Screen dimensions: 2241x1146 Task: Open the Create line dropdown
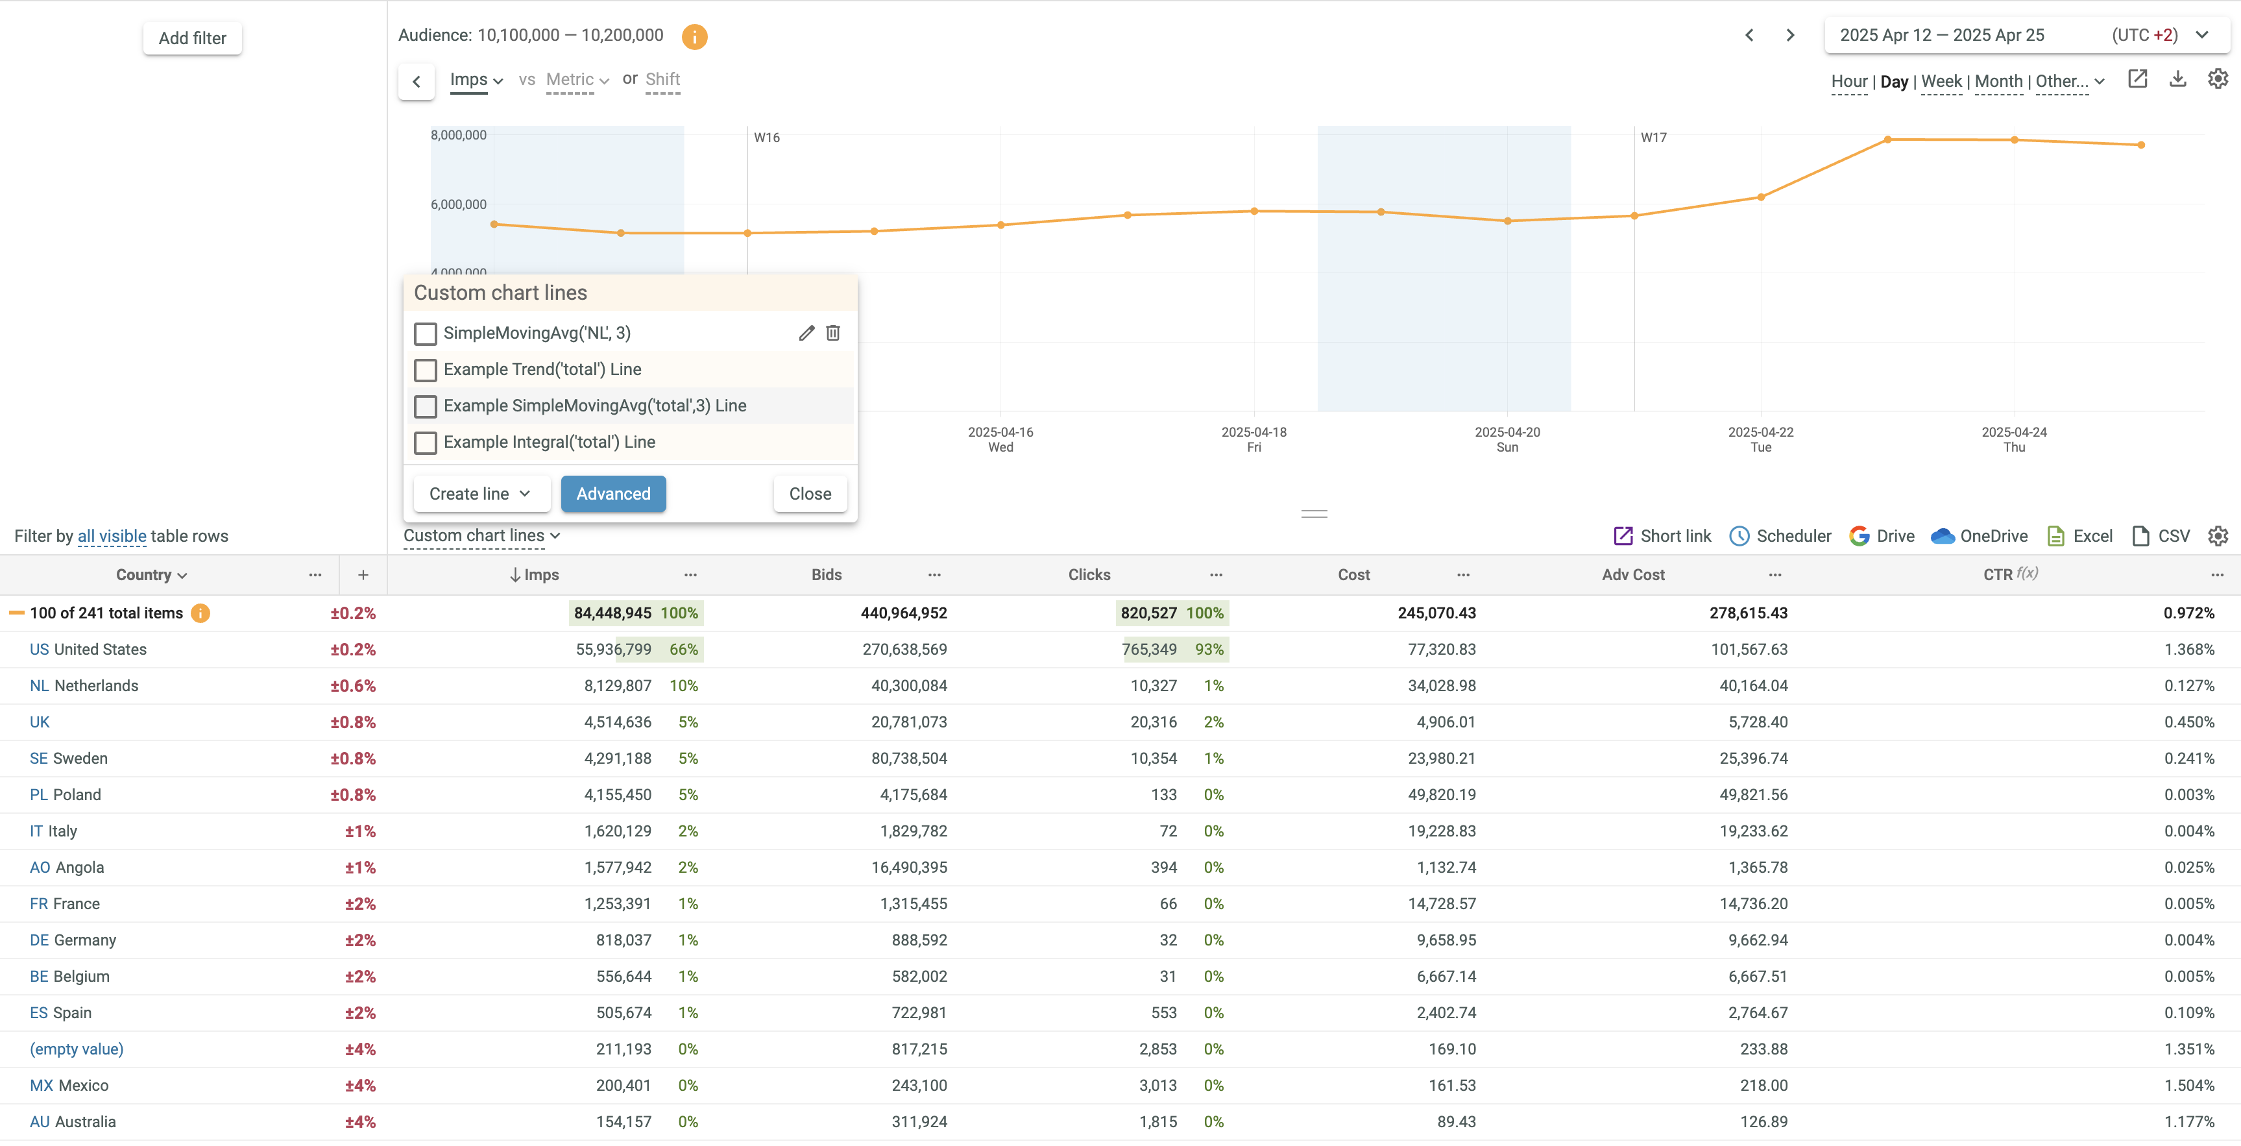pos(480,493)
